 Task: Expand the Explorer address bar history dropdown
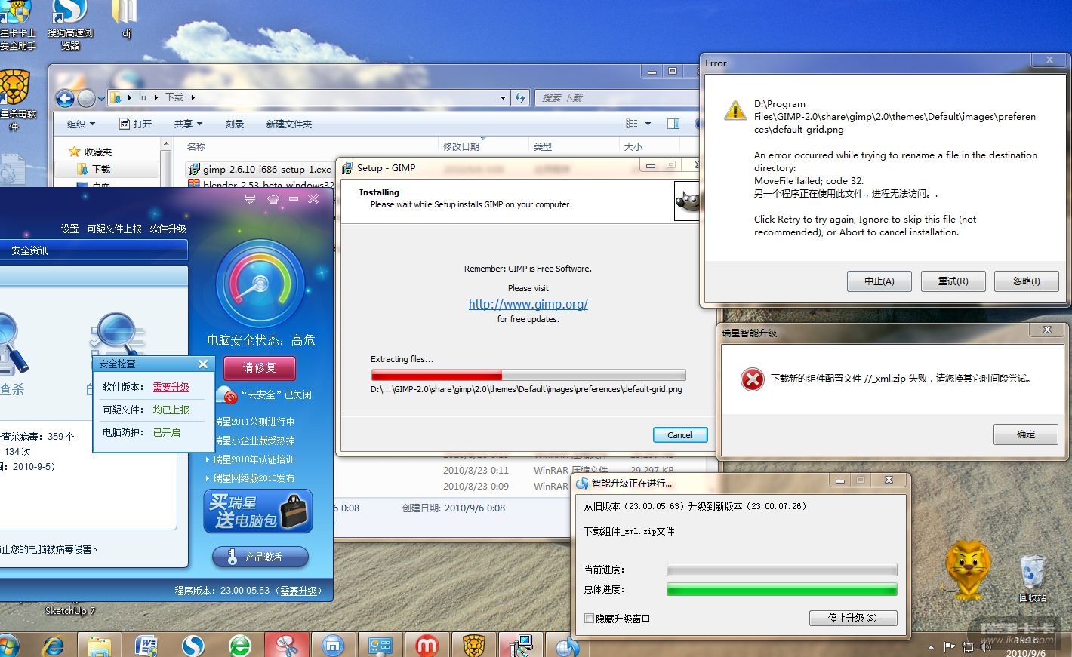pyautogui.click(x=503, y=97)
